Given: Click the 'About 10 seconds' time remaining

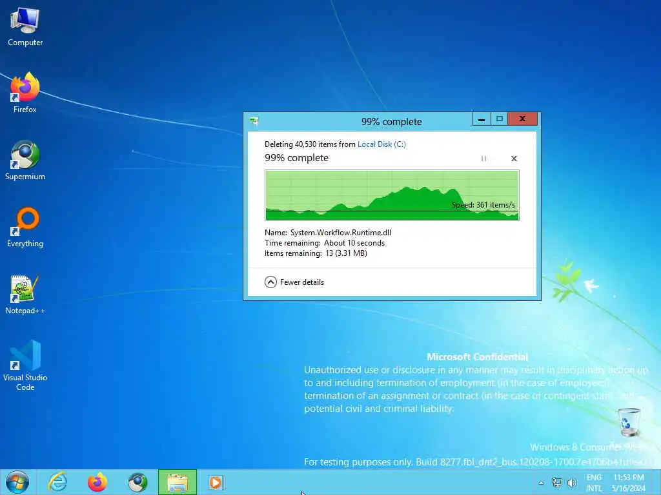Looking at the screenshot, I should 354,243.
